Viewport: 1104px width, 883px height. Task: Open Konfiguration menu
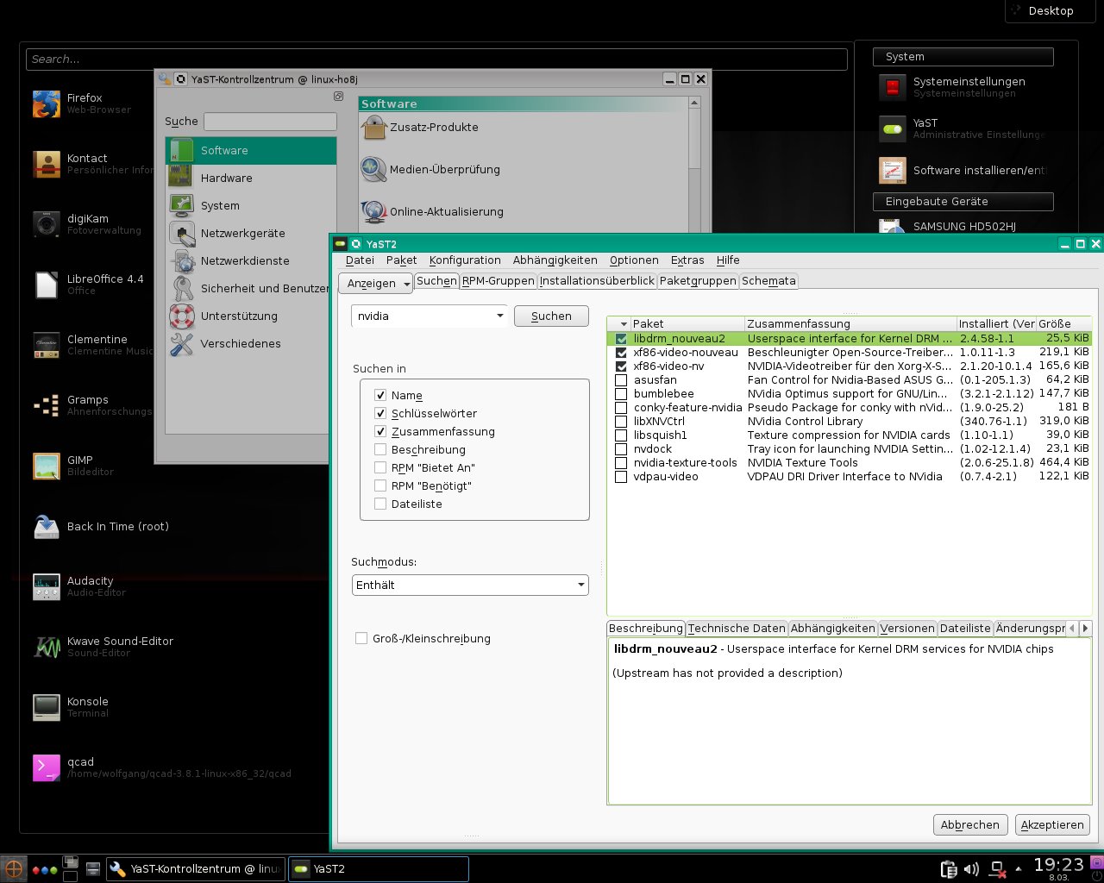465,260
